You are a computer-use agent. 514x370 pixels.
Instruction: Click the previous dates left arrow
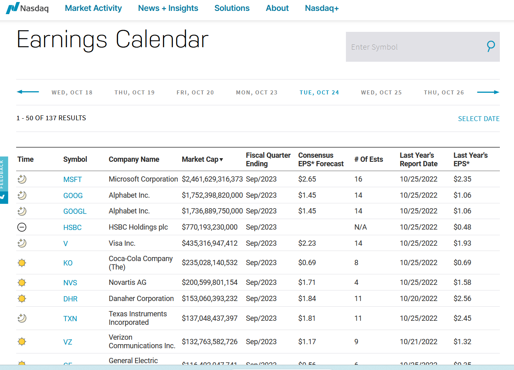pos(27,92)
